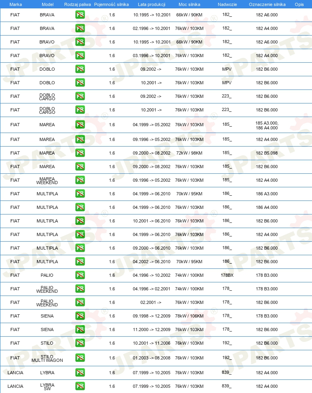Click '186 A4.000' engine code in MULTIPLA row
The width and height of the screenshot is (312, 393).
(267, 207)
